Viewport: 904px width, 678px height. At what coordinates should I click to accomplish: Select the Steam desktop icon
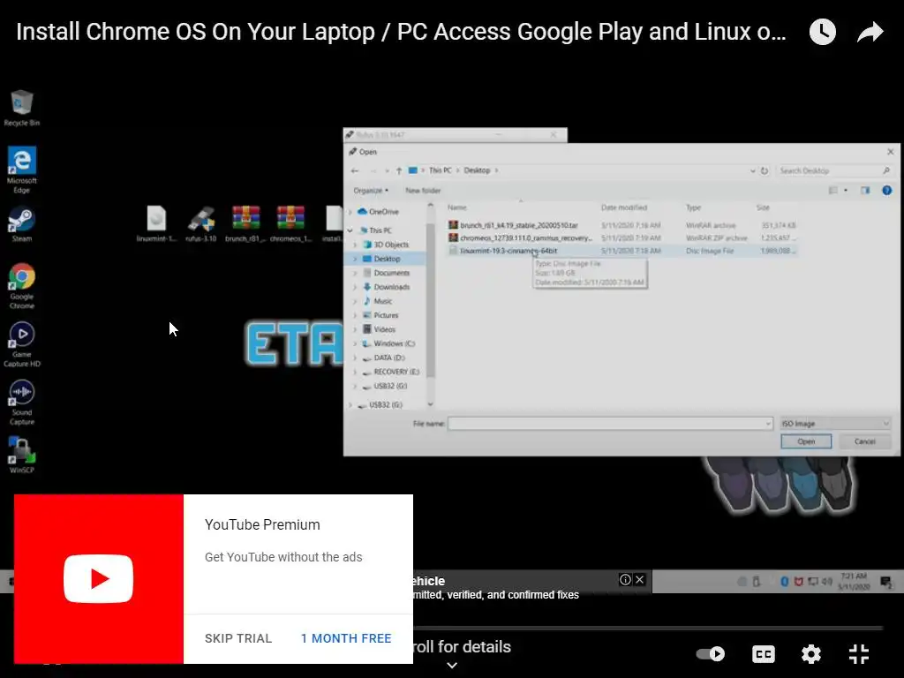point(22,224)
